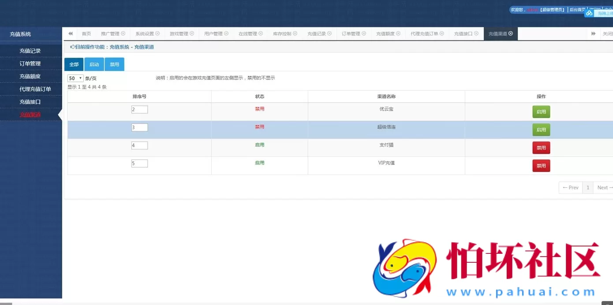Click the Baidu share icon in the top bar

[589, 13]
